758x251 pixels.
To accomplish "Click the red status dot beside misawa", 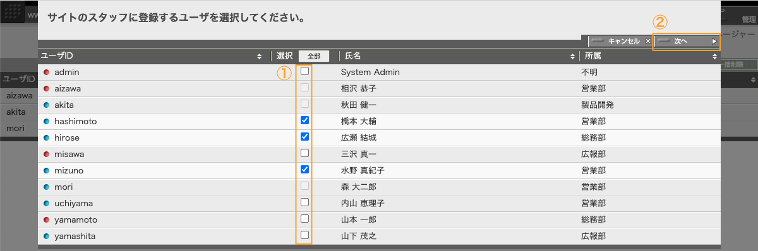I will [x=47, y=154].
